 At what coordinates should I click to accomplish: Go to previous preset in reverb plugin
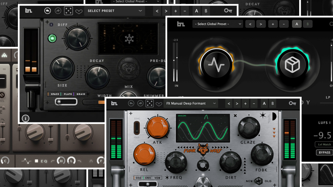pyautogui.click(x=157, y=11)
